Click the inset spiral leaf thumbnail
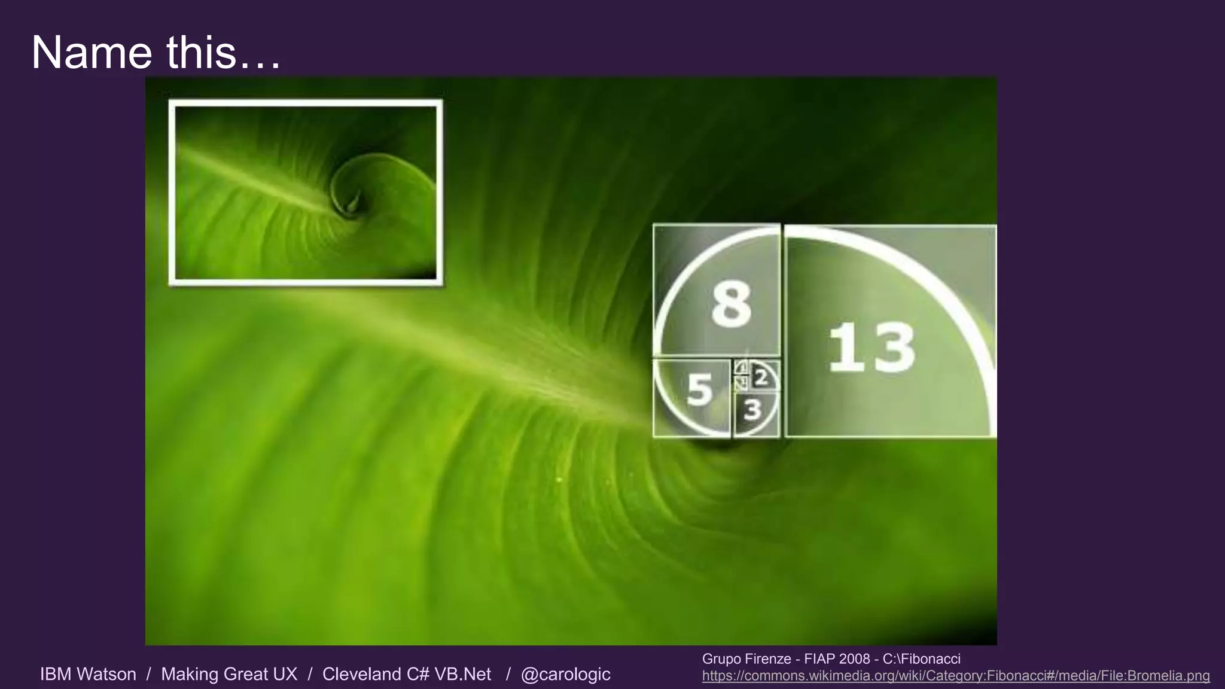Viewport: 1225px width, 689px height. [306, 193]
